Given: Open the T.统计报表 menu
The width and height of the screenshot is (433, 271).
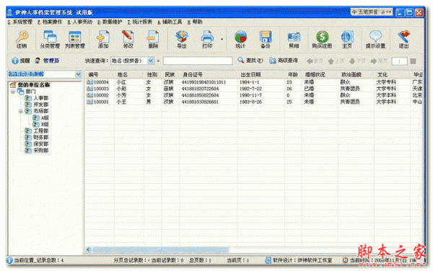Looking at the screenshot, I should [x=140, y=22].
